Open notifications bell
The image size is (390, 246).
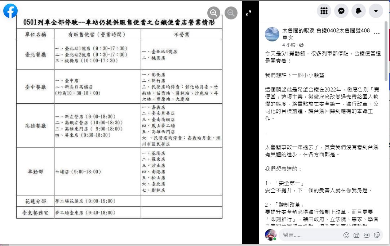click(x=358, y=11)
